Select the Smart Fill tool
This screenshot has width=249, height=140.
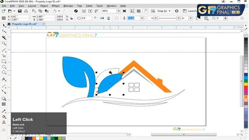tap(4, 122)
